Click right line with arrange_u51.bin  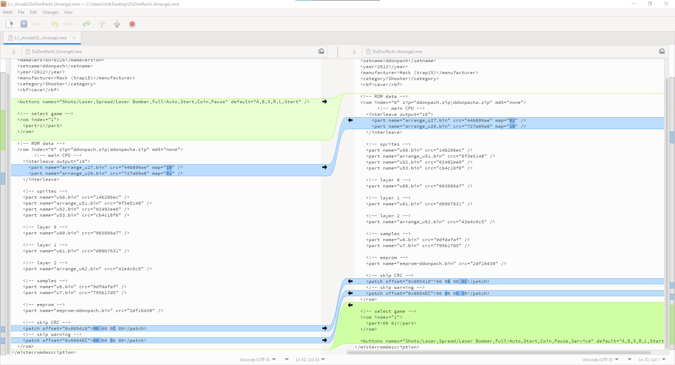pyautogui.click(x=431, y=156)
